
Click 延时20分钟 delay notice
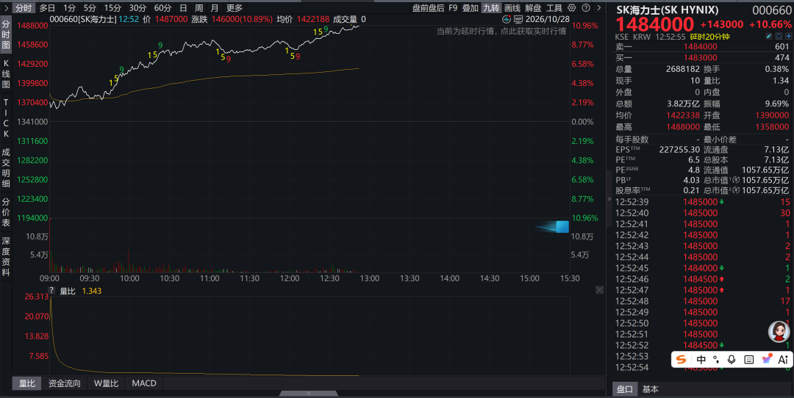click(709, 37)
